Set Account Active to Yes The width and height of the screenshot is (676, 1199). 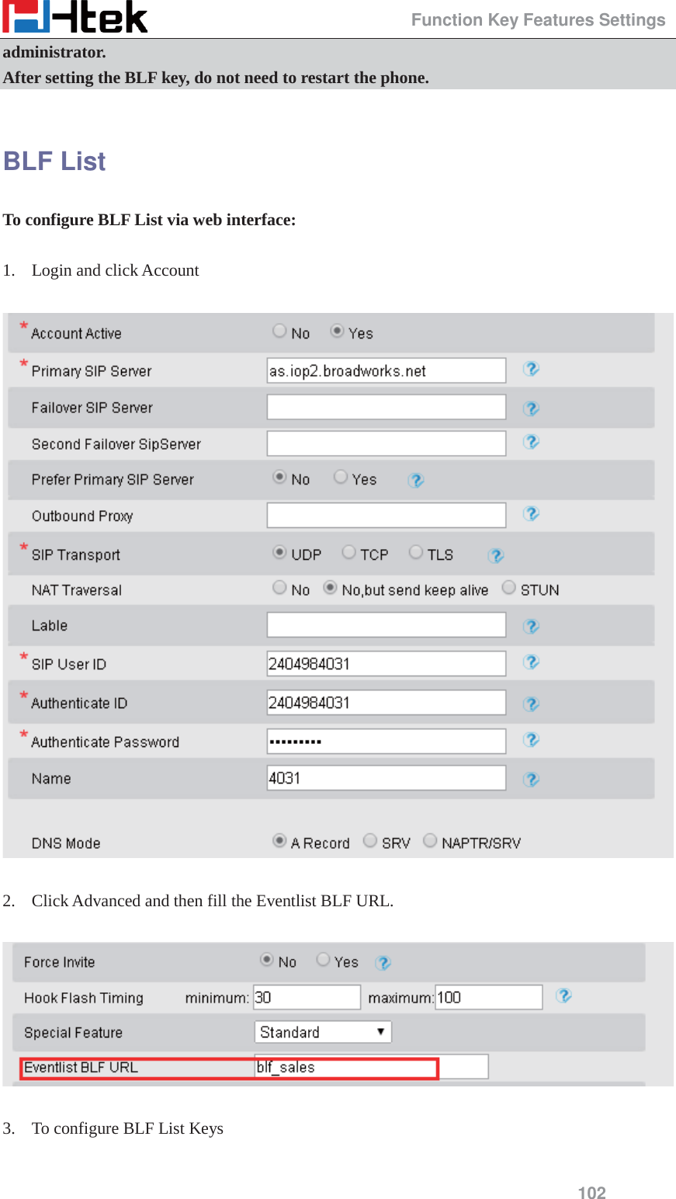tap(337, 330)
